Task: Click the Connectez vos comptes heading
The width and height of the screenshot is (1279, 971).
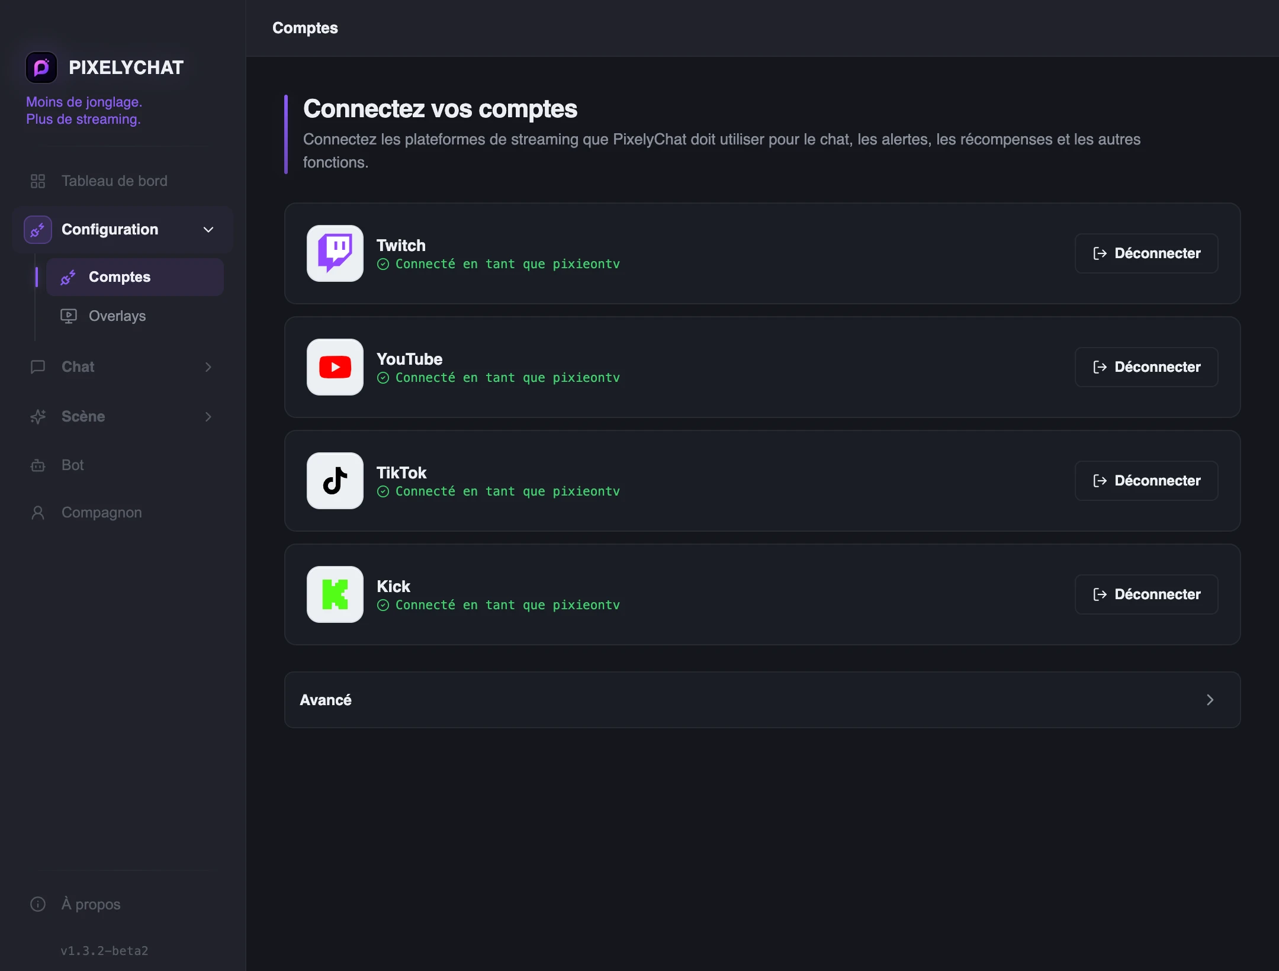Action: [440, 109]
